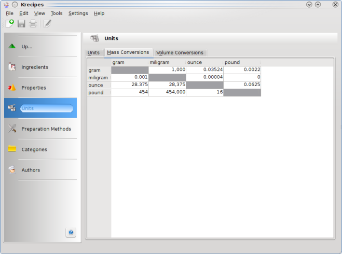Click the Properties cone icon

click(x=12, y=88)
